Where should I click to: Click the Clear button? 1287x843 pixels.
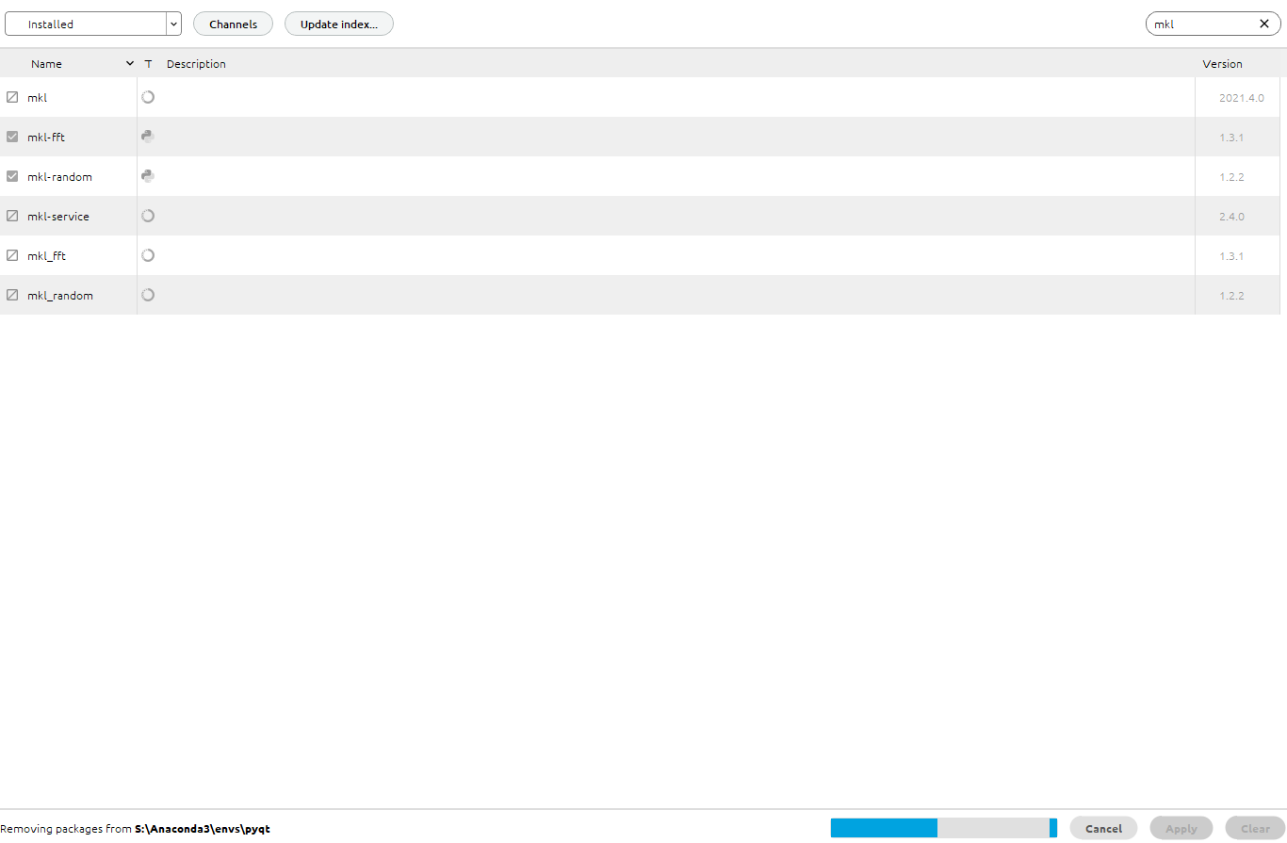(x=1255, y=828)
